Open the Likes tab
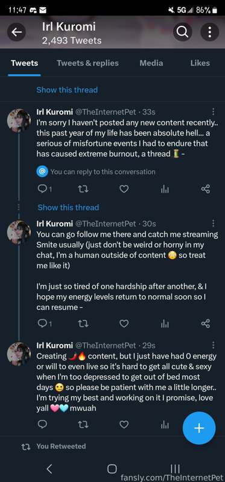The height and width of the screenshot is (482, 225). pos(200,63)
